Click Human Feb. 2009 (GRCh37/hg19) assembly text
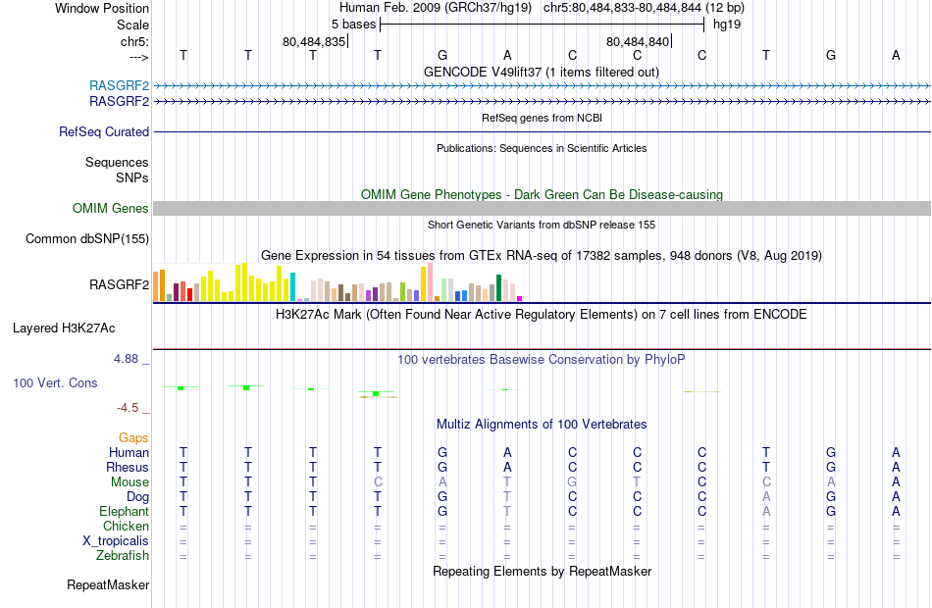This screenshot has width=932, height=608. 435,8
